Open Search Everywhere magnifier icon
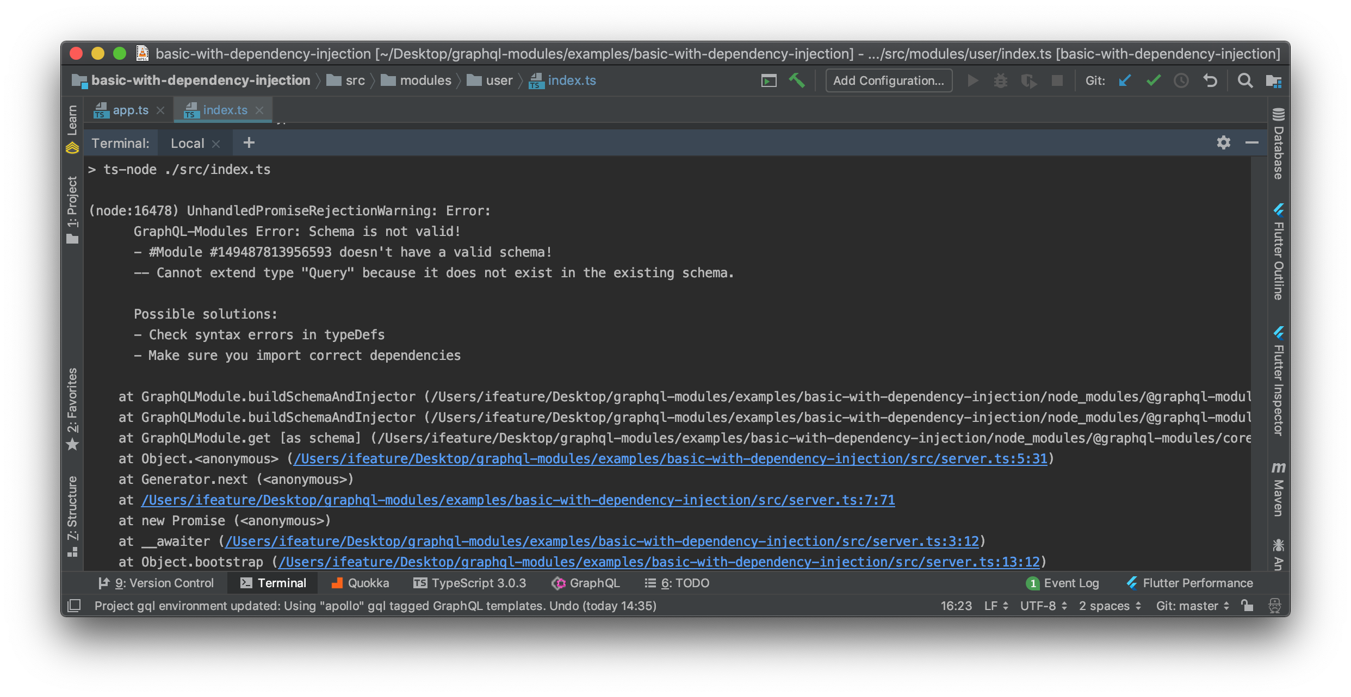The height and width of the screenshot is (697, 1351). [x=1245, y=80]
